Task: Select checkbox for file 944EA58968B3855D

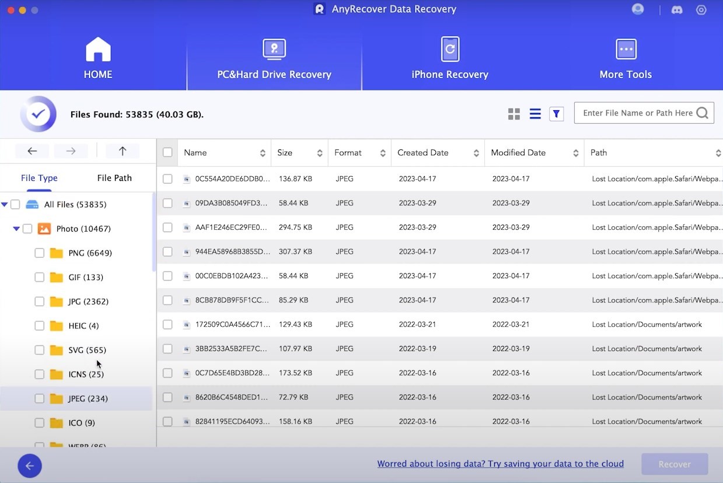Action: [167, 251]
